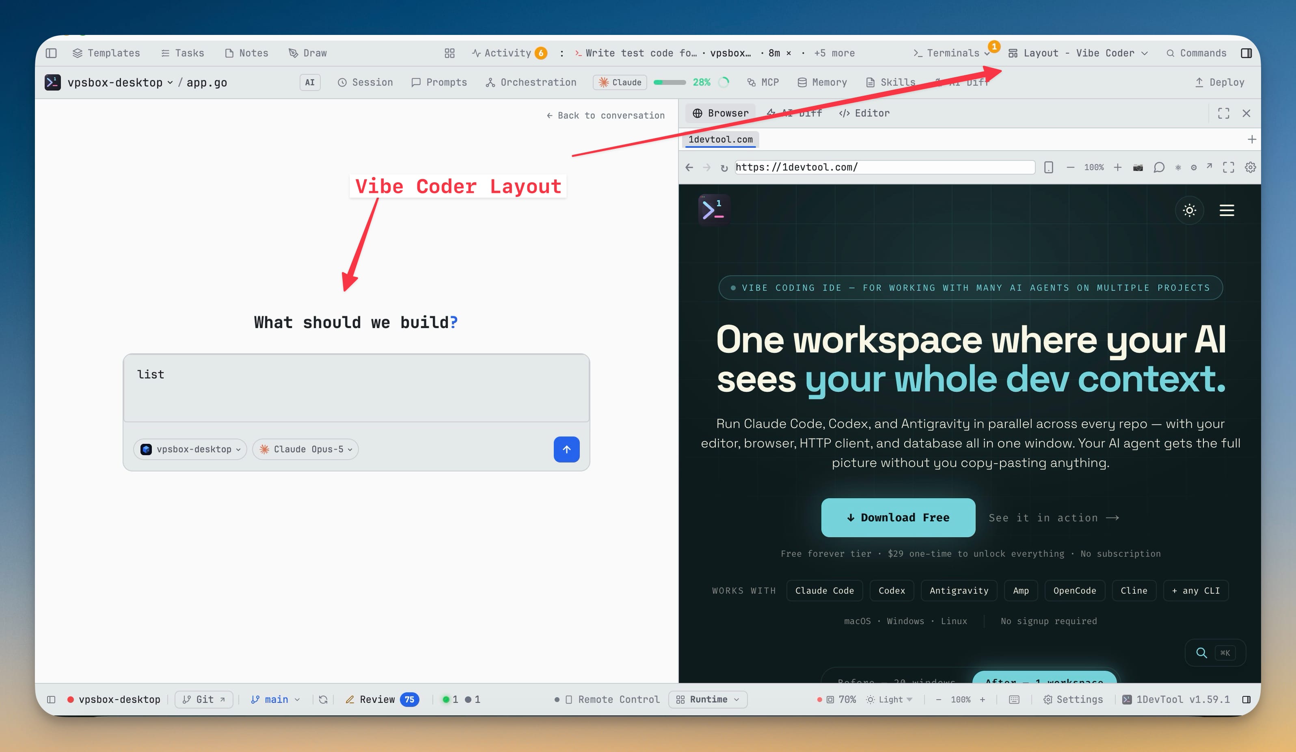Switch to the Editor tab
The image size is (1296, 752).
click(x=864, y=113)
